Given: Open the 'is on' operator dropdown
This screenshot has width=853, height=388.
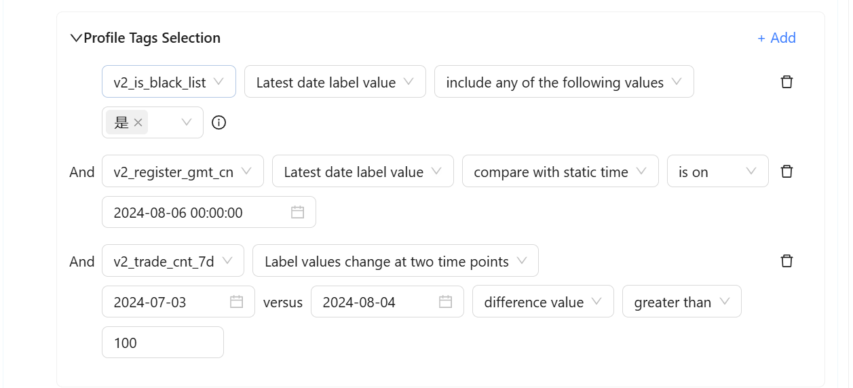Looking at the screenshot, I should (x=717, y=172).
